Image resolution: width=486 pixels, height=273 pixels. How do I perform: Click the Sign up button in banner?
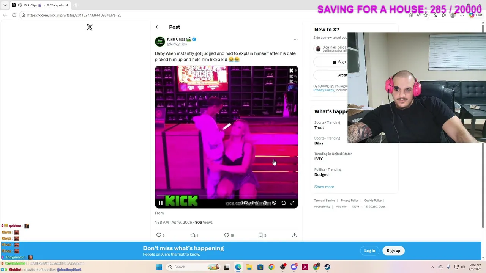tap(393, 251)
